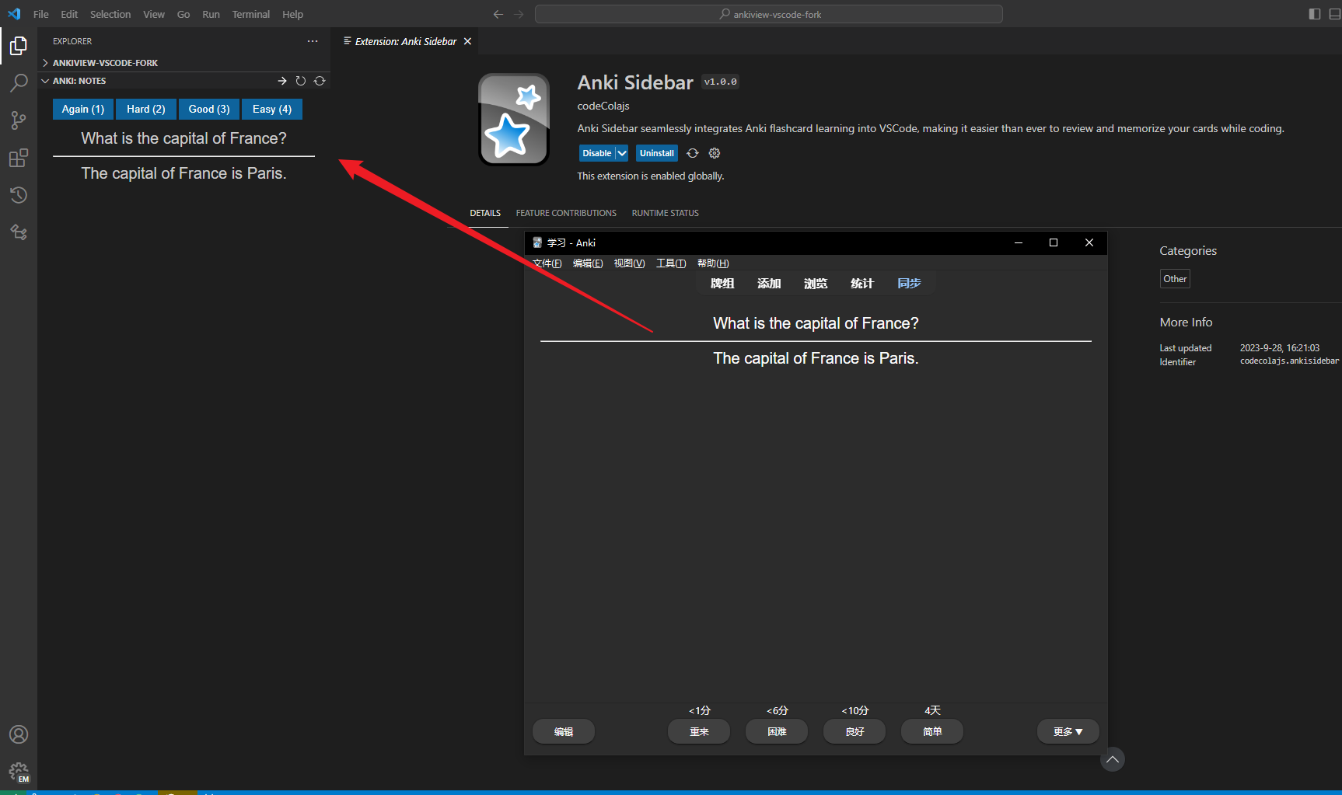Screen dimensions: 1342x795
Task: Close the Extension: Anki Sidebar tab
Action: pyautogui.click(x=467, y=41)
